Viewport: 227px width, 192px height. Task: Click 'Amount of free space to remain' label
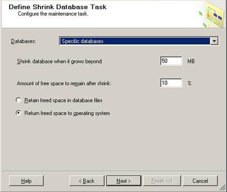click(x=64, y=84)
